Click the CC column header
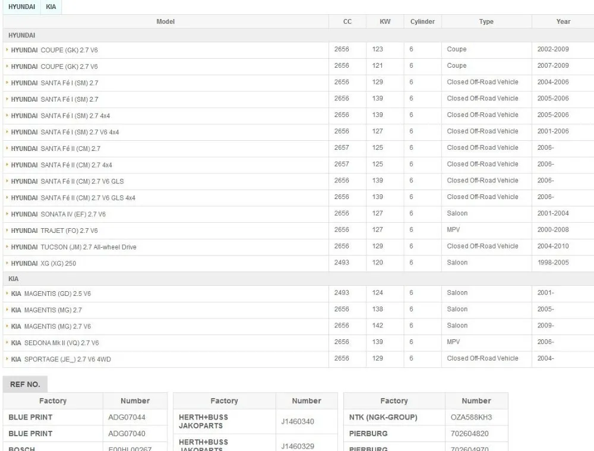The height and width of the screenshot is (451, 594). pos(347,21)
